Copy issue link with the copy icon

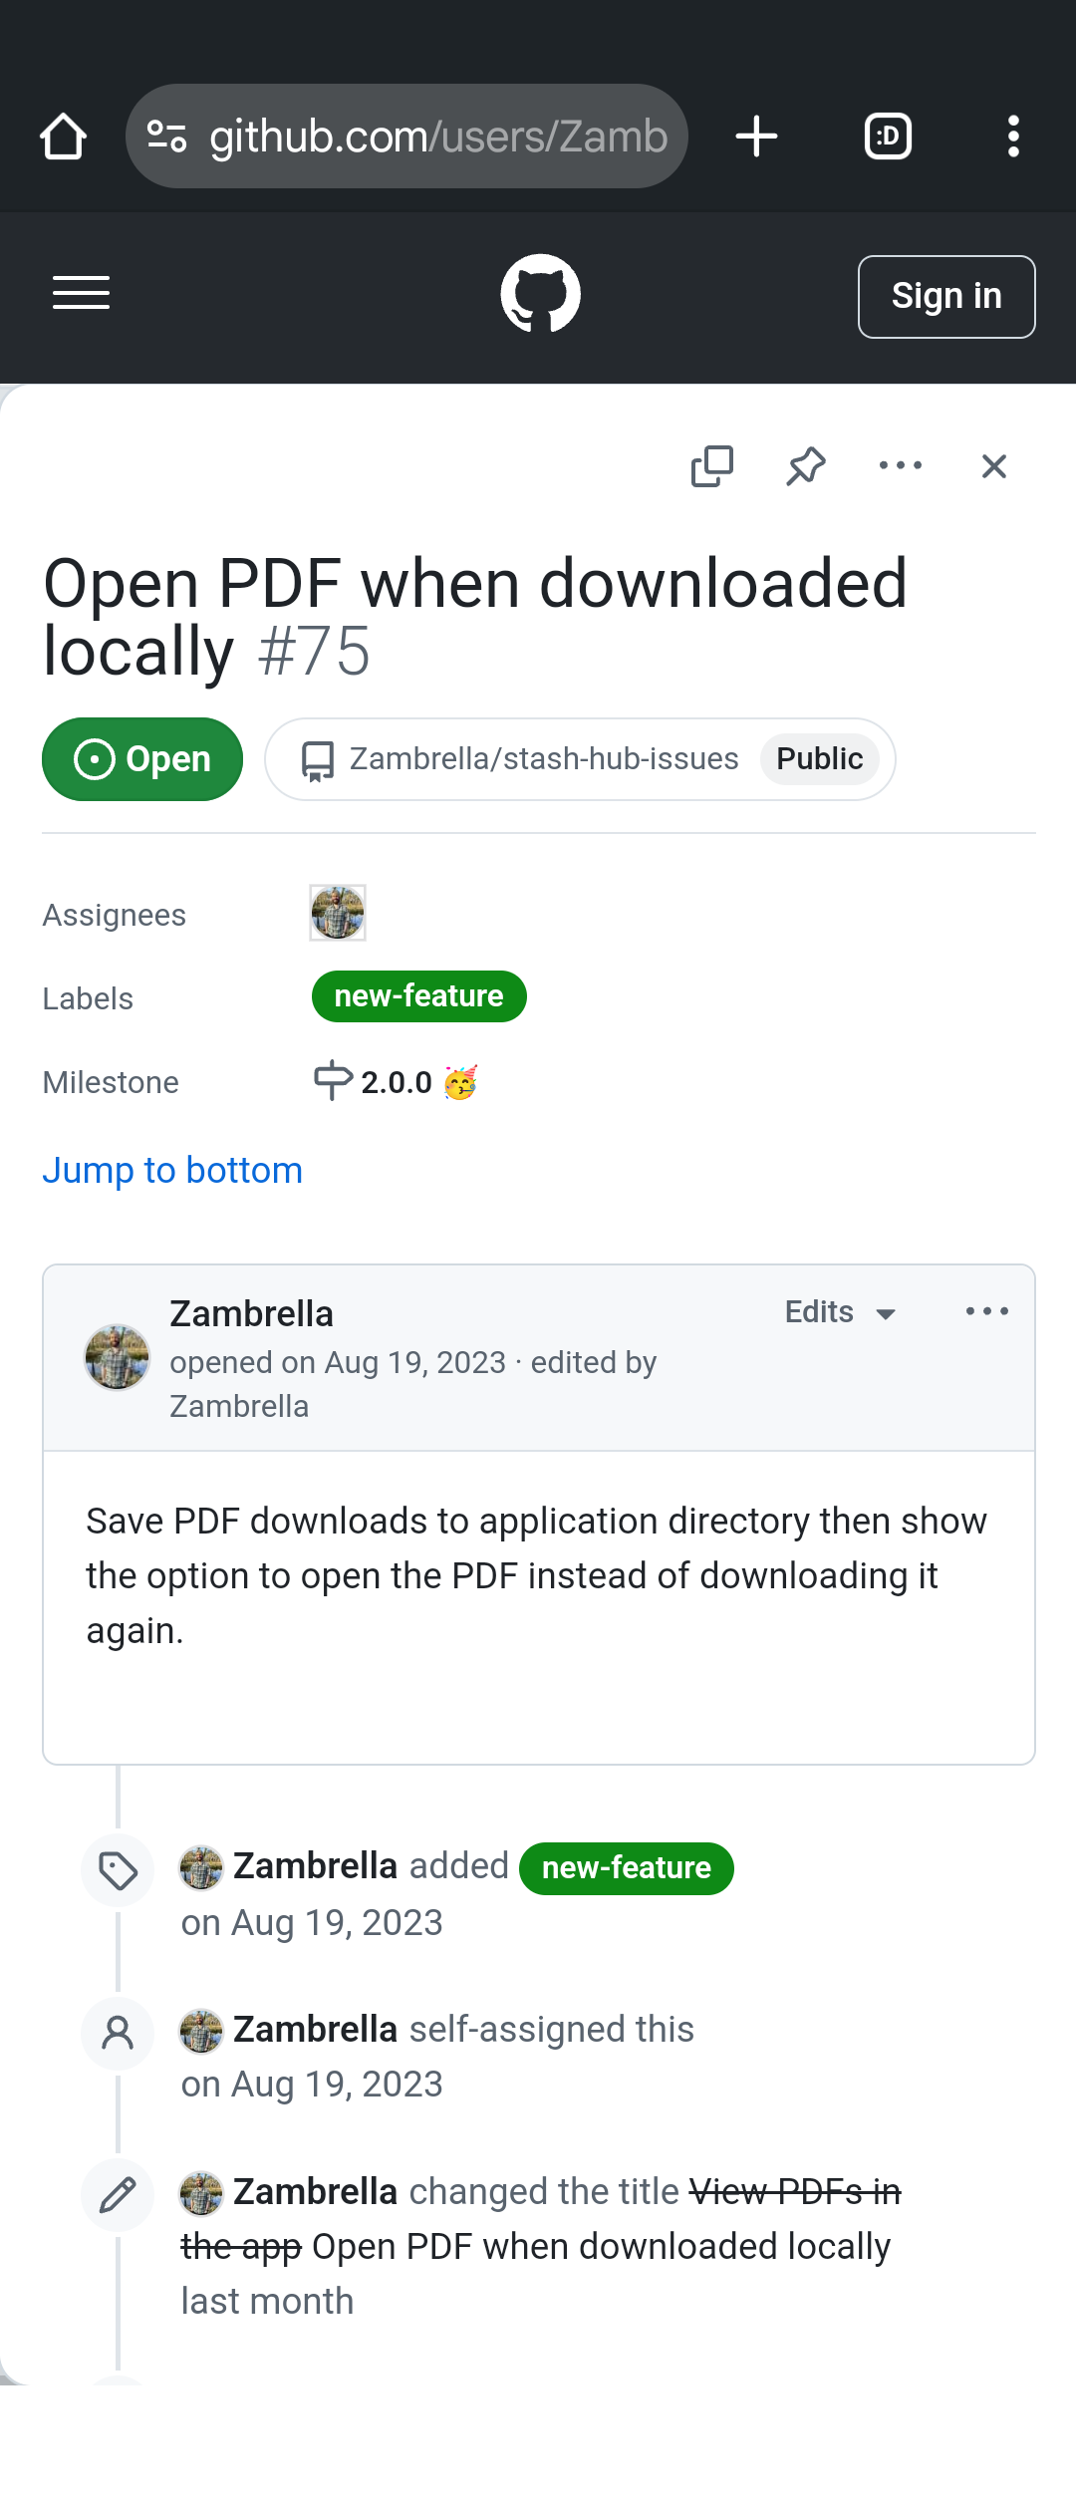pyautogui.click(x=712, y=466)
